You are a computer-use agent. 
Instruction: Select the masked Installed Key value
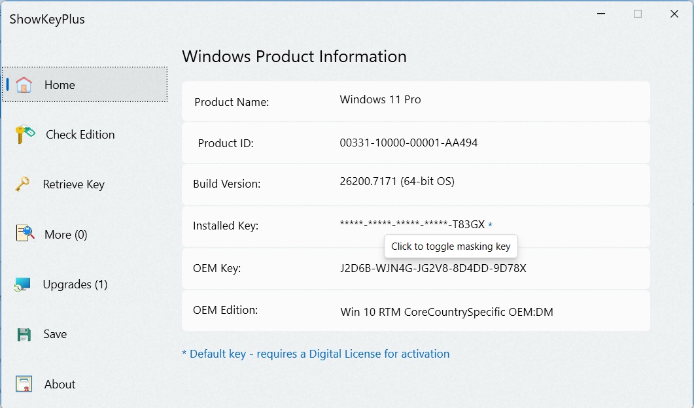[x=412, y=224]
